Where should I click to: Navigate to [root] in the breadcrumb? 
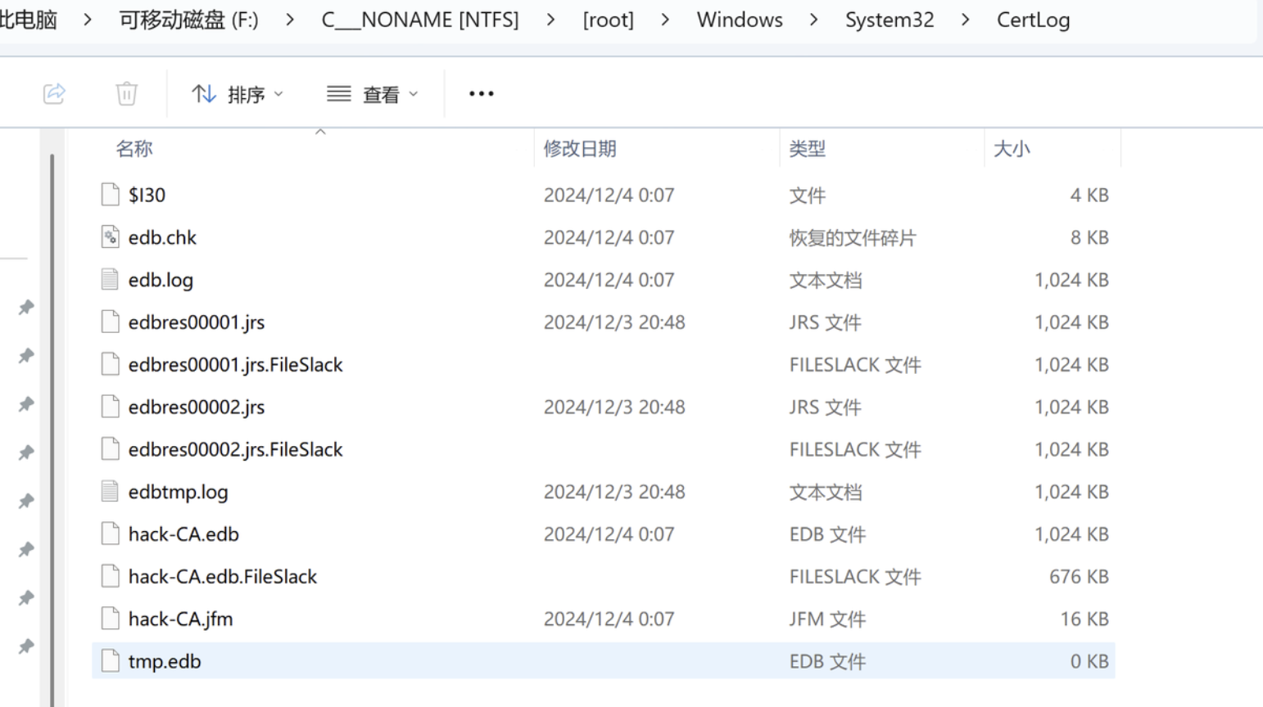click(x=609, y=20)
